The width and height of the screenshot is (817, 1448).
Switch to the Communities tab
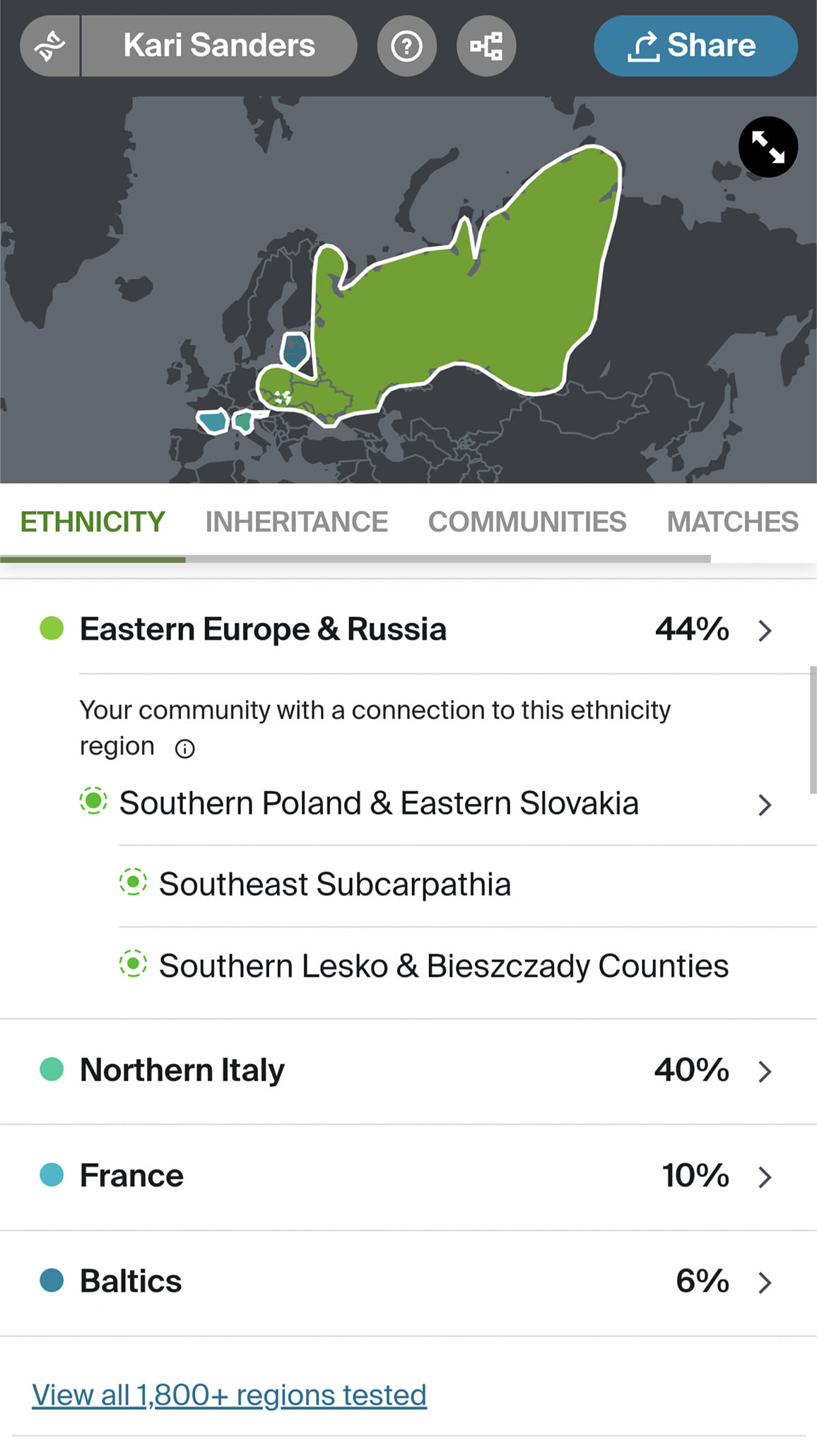[527, 522]
